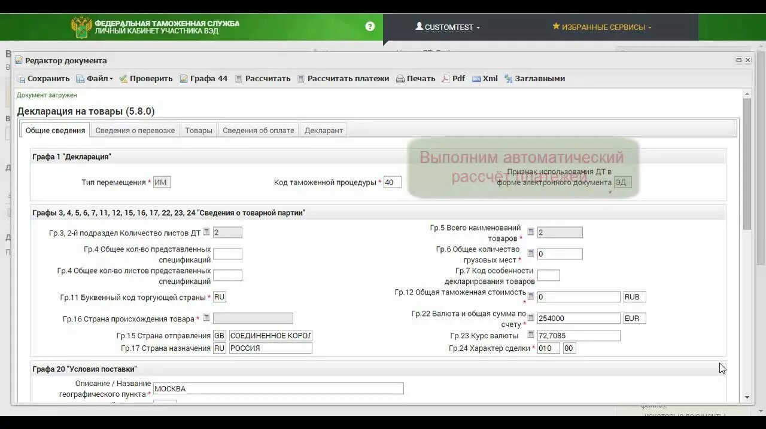Open the CUSTOMTEST user dropdown

tap(448, 27)
